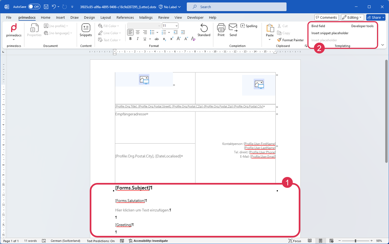Image resolution: width=389 pixels, height=244 pixels.
Task: Switch to Read Mode view
Action: [x=310, y=241]
